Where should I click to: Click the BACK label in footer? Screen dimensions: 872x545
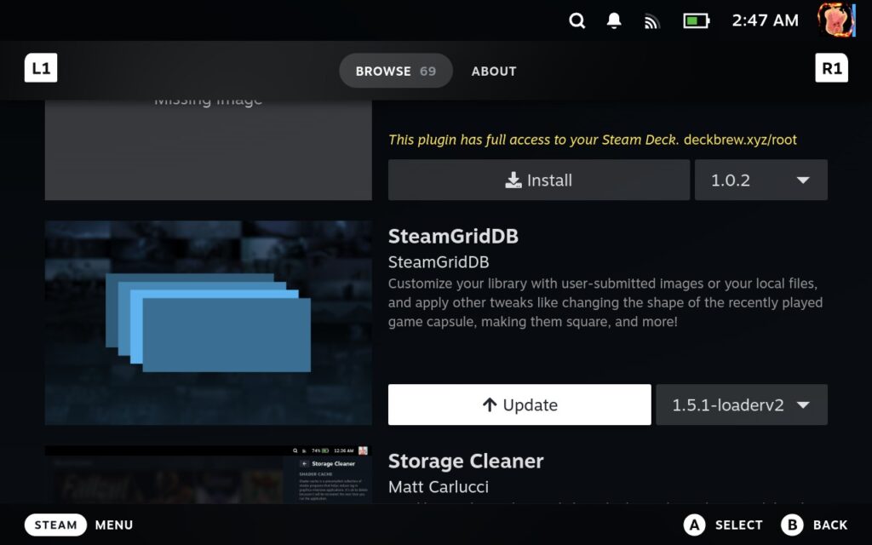pyautogui.click(x=830, y=525)
